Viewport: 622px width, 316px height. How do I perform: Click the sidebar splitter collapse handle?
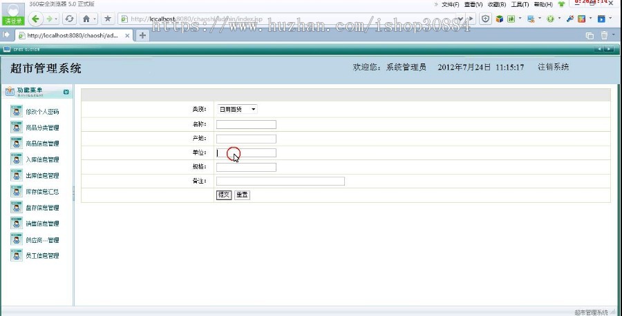pos(73,194)
